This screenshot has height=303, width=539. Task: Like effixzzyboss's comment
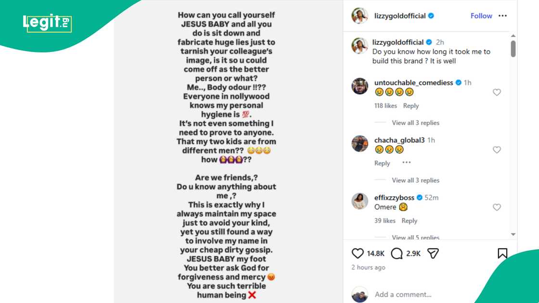click(x=497, y=207)
